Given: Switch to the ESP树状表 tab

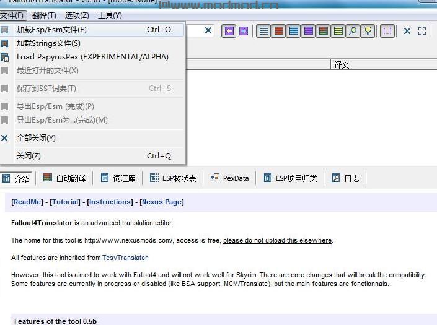Looking at the screenshot, I should (173, 178).
